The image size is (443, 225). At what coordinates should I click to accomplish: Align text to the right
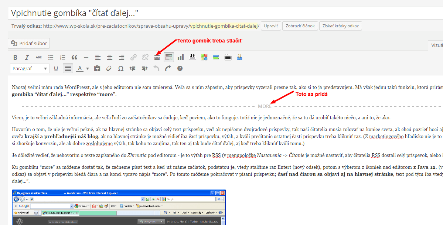pyautogui.click(x=122, y=58)
